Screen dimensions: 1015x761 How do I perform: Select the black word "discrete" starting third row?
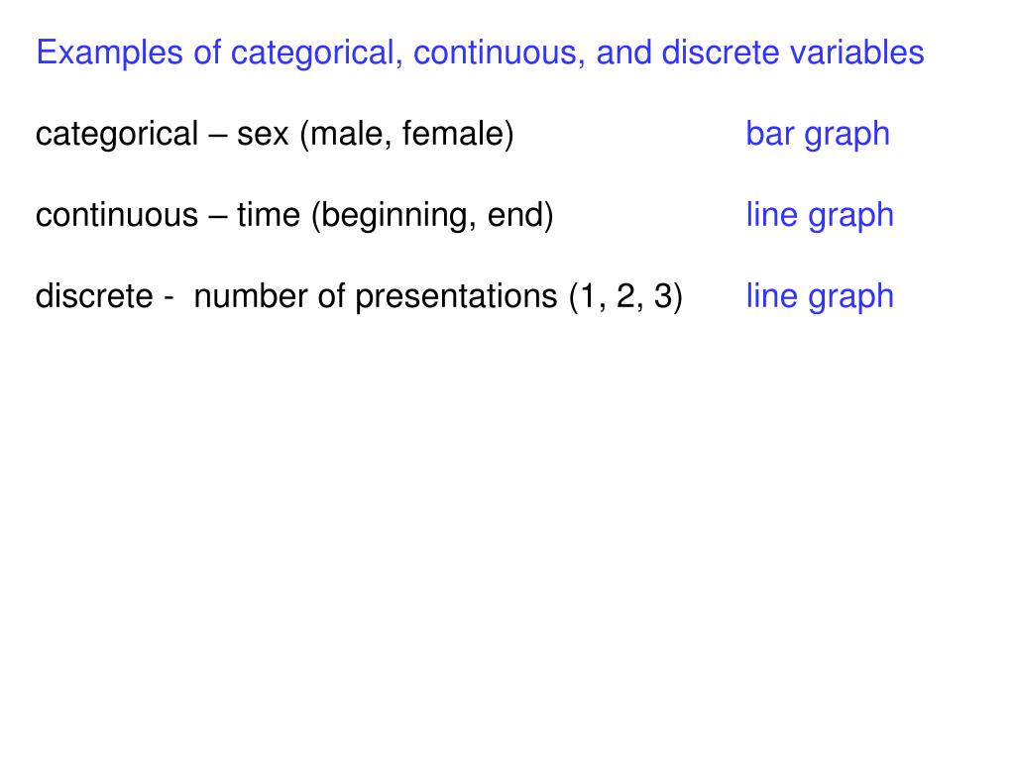(x=94, y=296)
